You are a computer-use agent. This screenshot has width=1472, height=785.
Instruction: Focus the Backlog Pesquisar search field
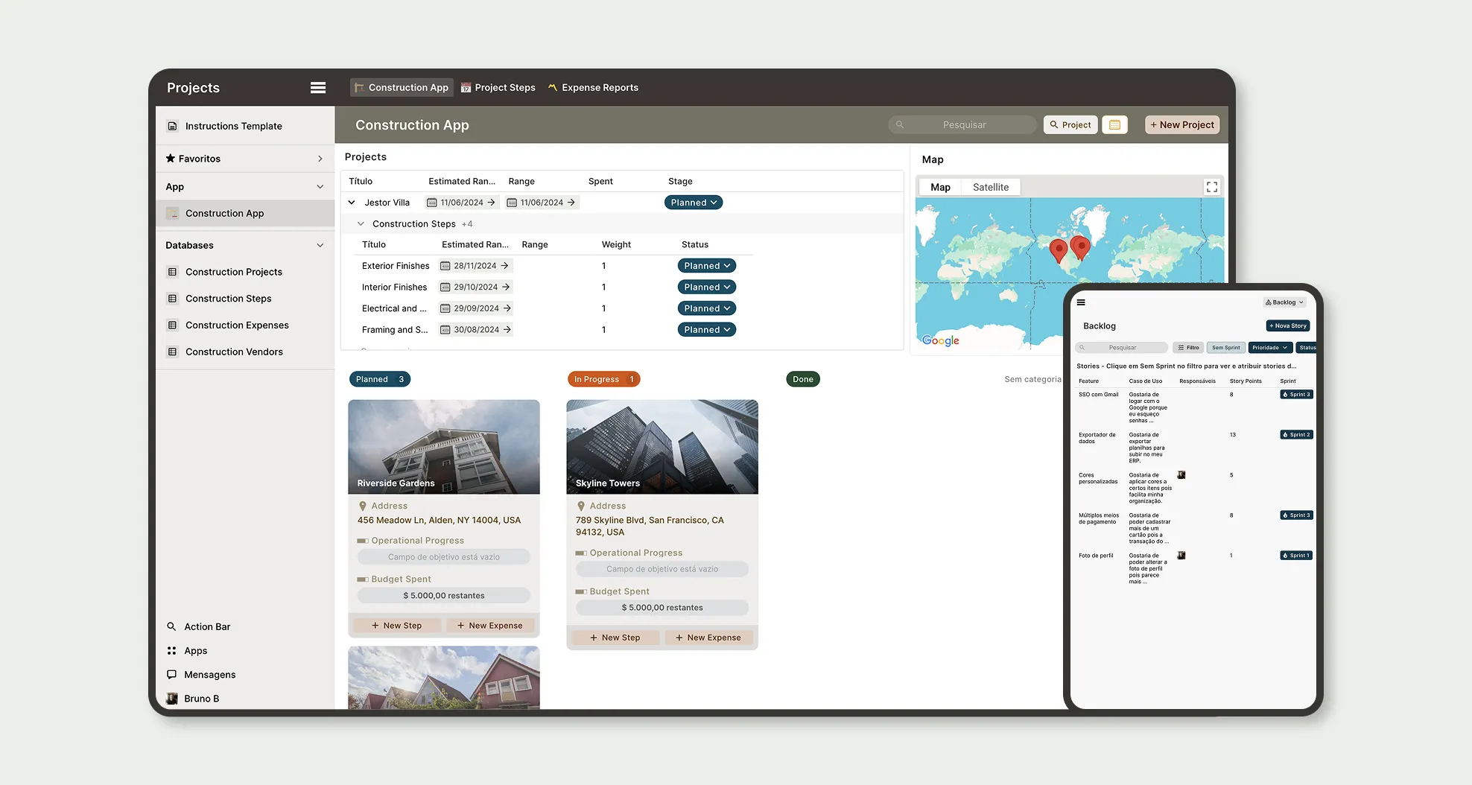click(1122, 348)
